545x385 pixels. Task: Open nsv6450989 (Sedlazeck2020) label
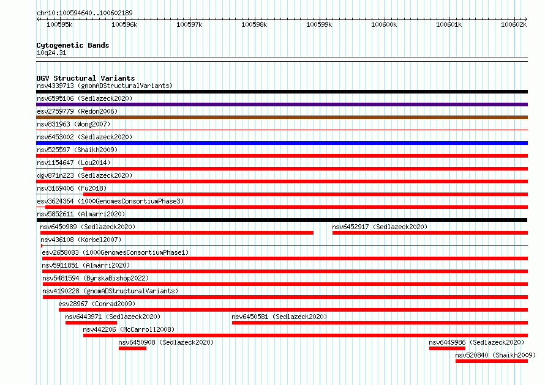point(88,227)
